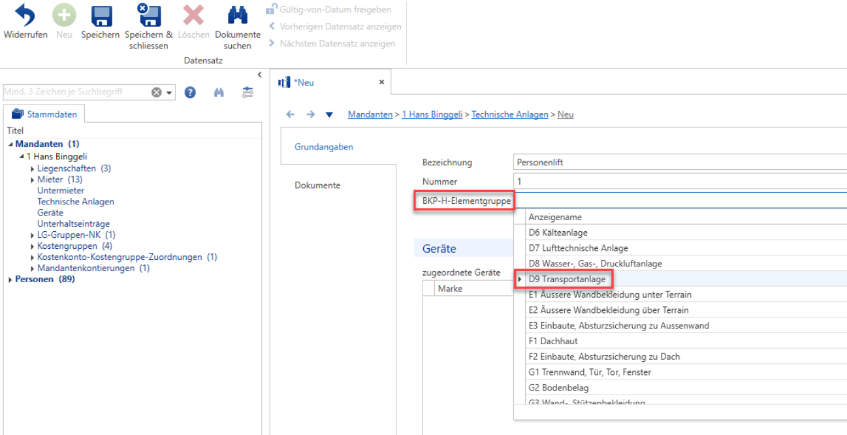
Task: Click the Speichern & schliessen icon
Action: pos(149,15)
